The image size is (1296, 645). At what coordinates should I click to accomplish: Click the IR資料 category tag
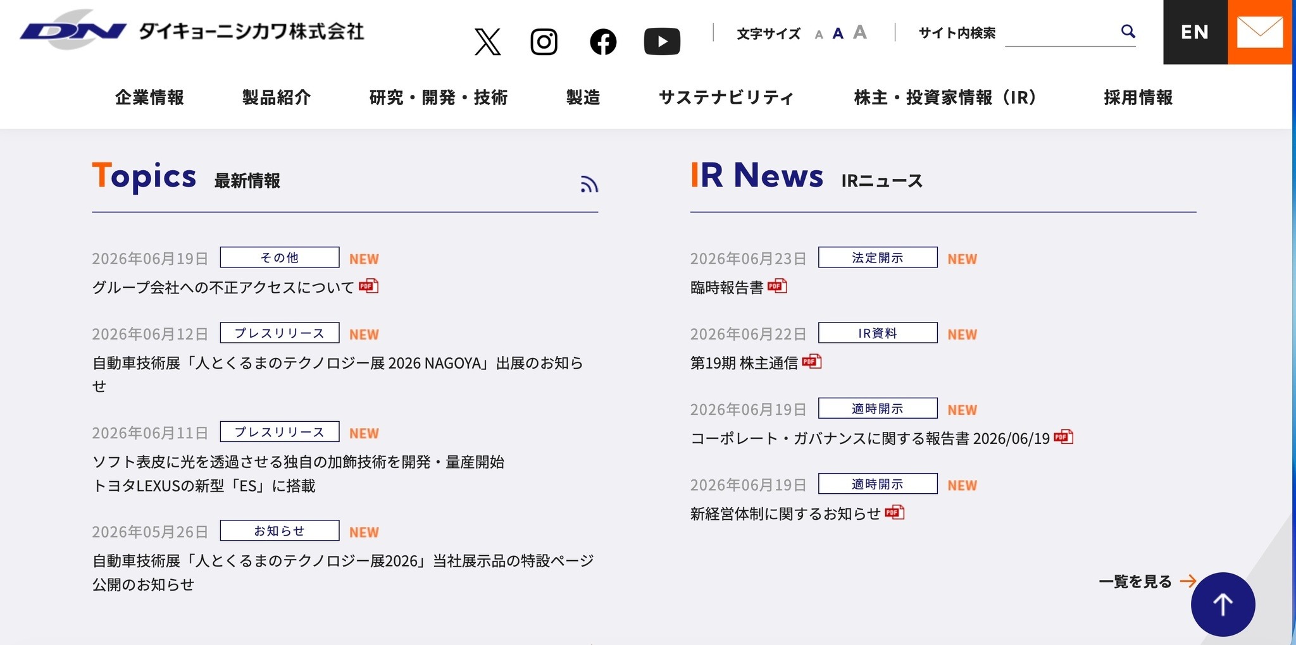coord(878,333)
